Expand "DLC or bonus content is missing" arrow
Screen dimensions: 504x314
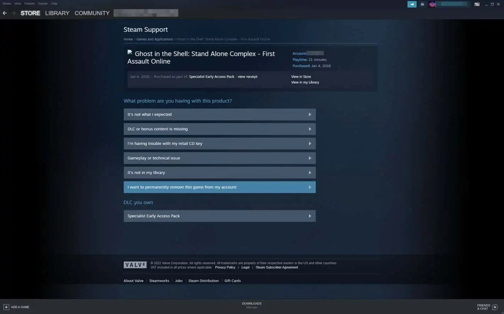point(310,129)
